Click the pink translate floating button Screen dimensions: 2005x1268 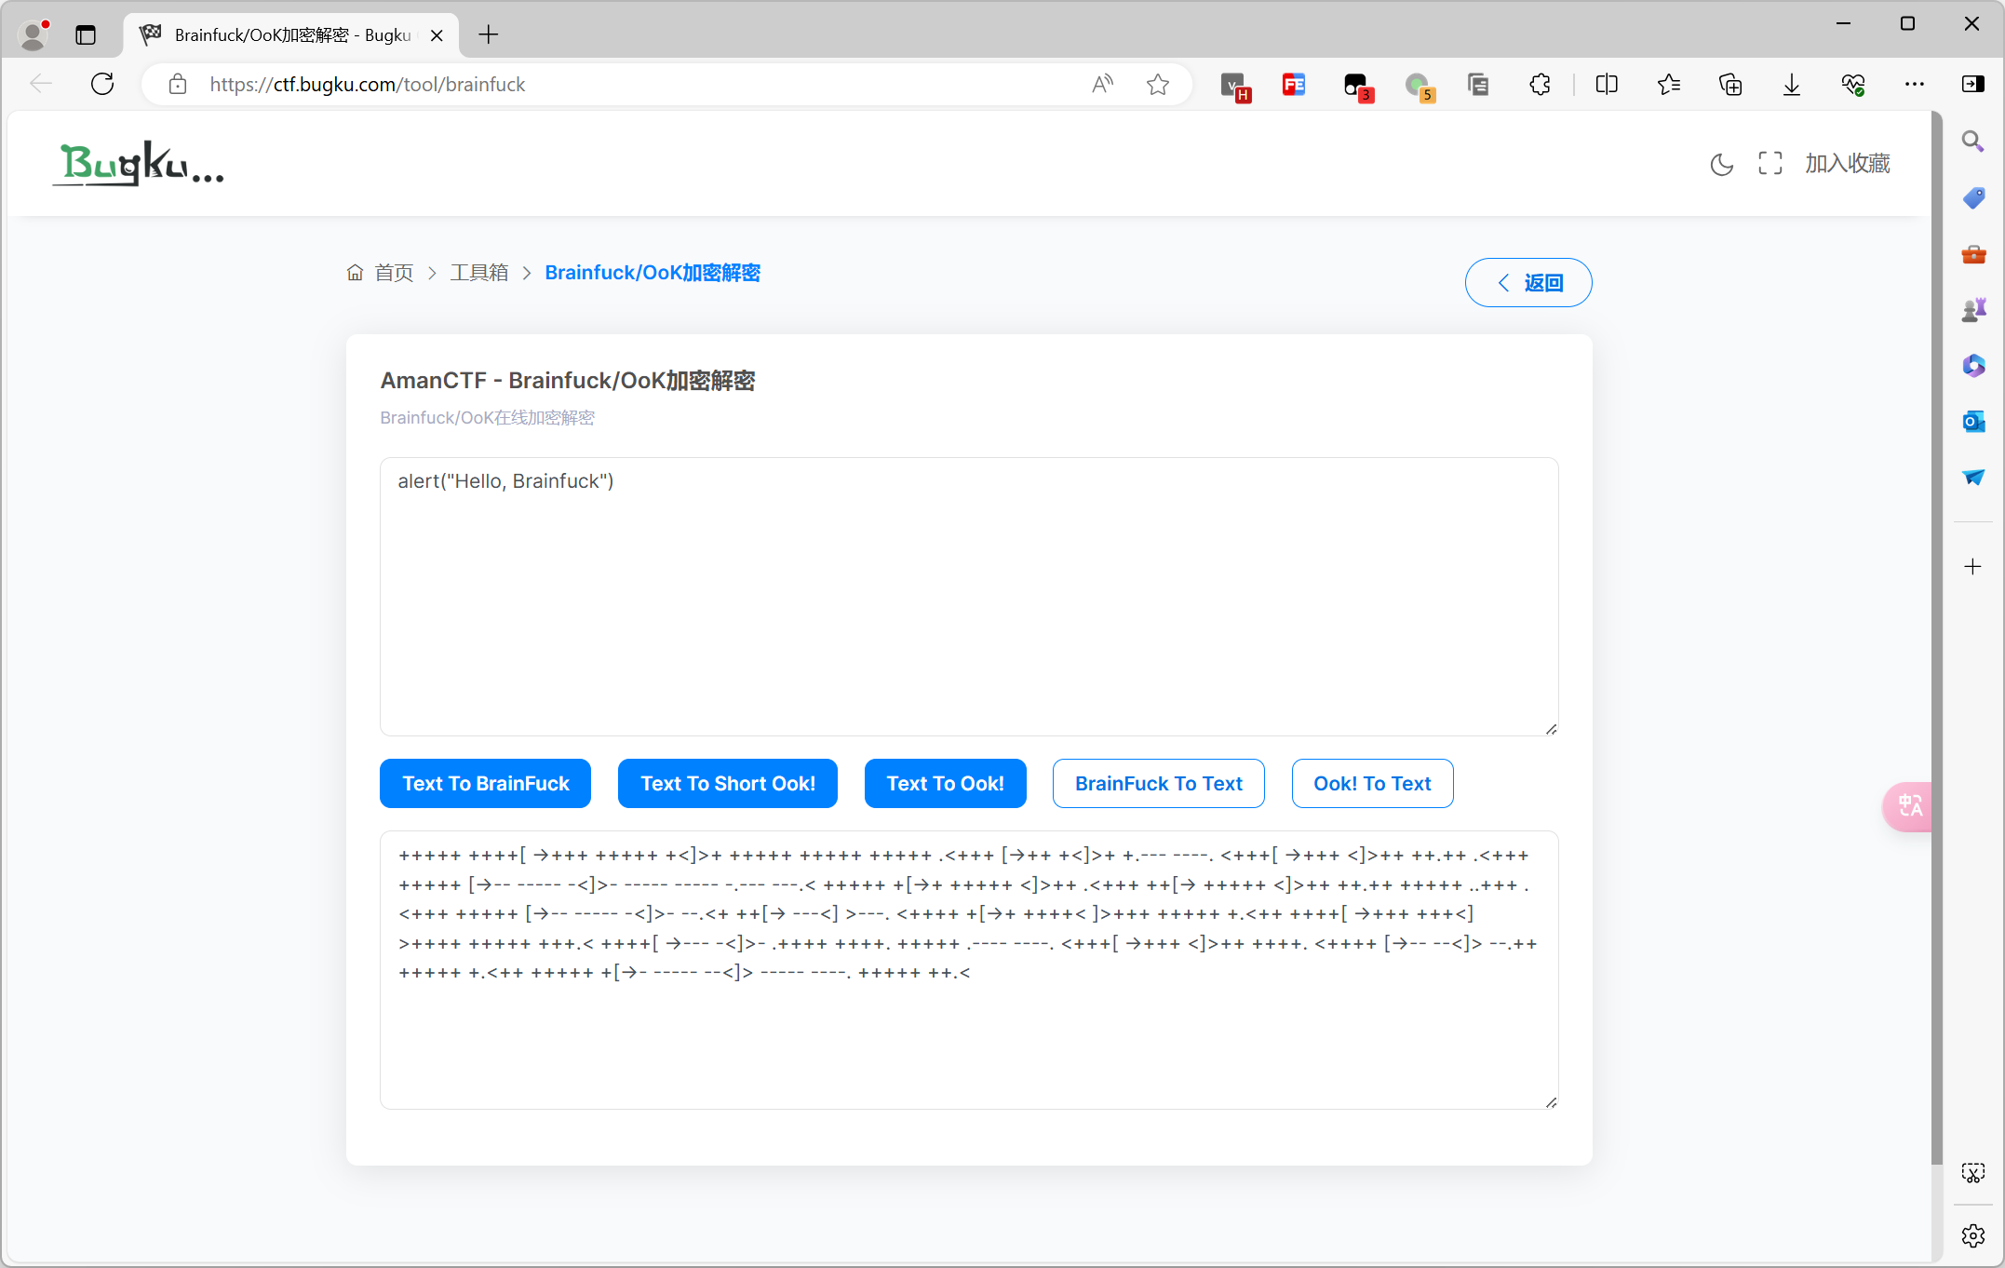[x=1908, y=805]
